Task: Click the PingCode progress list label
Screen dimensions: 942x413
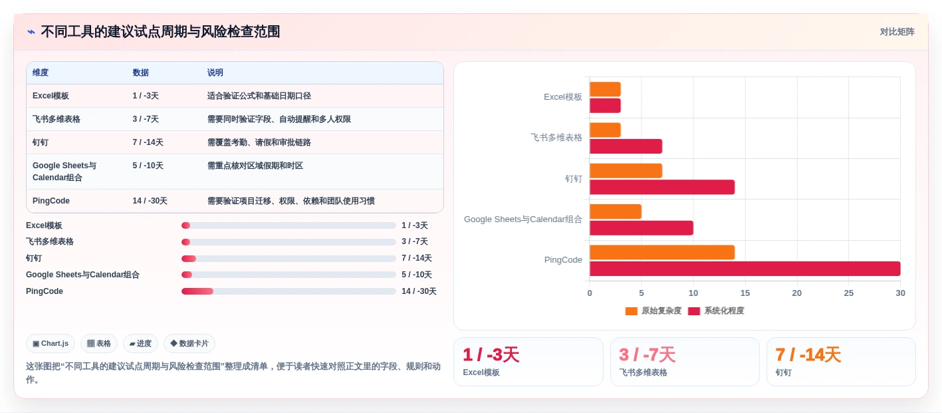Action: click(45, 291)
